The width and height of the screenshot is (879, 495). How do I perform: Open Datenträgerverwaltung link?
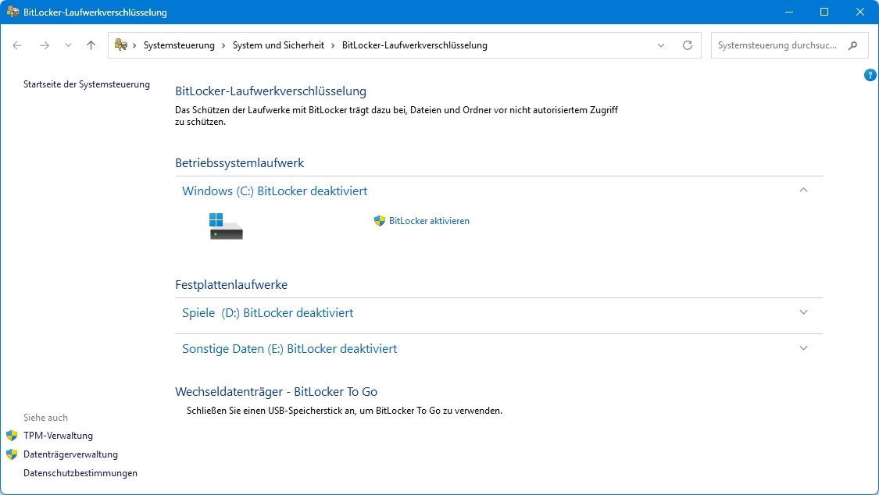pyautogui.click(x=70, y=454)
